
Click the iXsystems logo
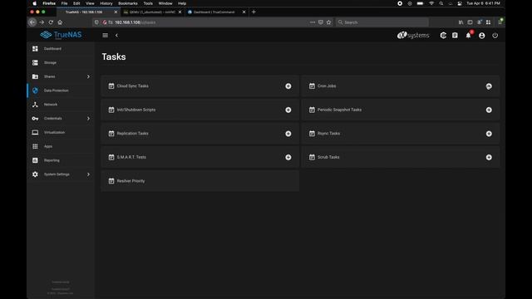(x=413, y=35)
